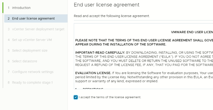Click the 'VMWARE END USER LICEN' title text
The width and height of the screenshot is (213, 110).
pos(192,32)
